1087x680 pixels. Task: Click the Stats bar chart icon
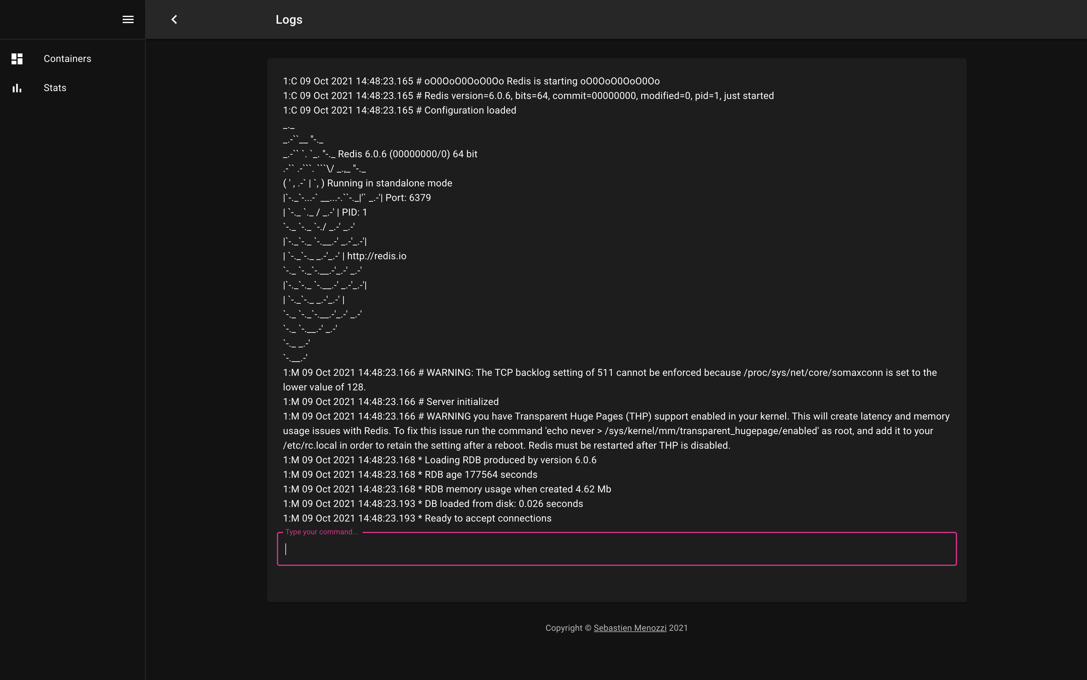point(17,88)
